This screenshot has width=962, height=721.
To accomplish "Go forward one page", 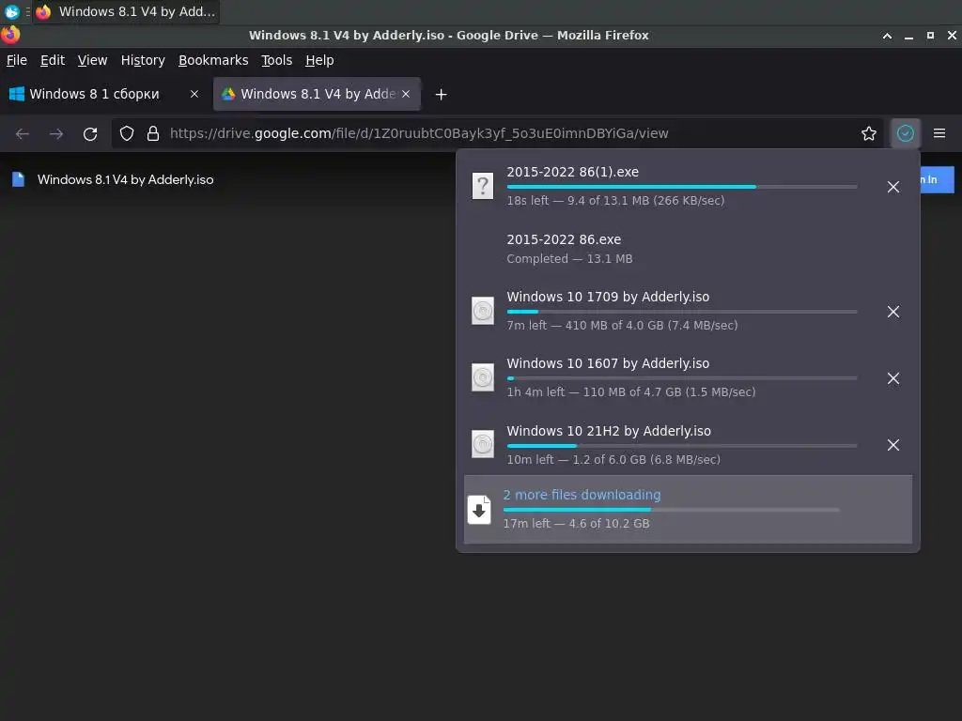I will point(55,133).
